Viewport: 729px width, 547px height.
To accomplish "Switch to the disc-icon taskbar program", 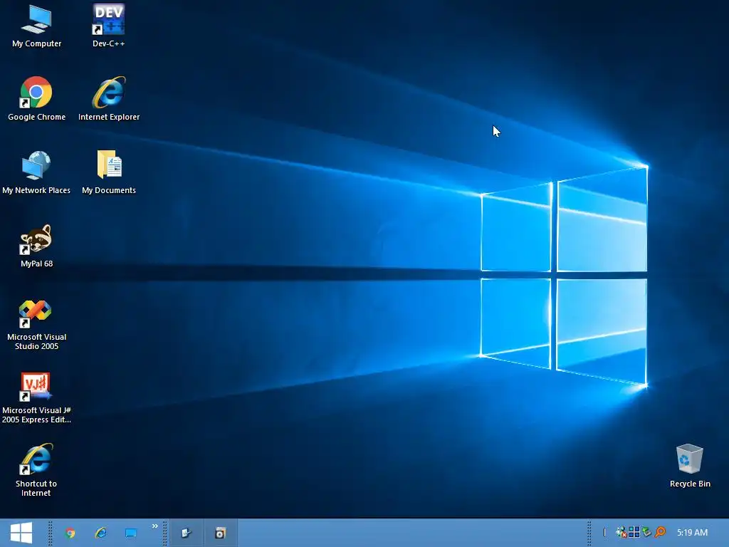I will pyautogui.click(x=221, y=533).
